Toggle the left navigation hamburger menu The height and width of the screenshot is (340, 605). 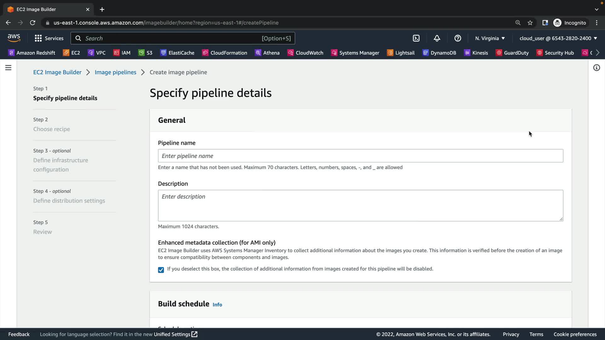[9, 68]
